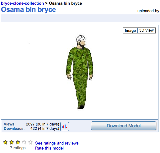
Task: Click the Download Model button
Action: tap(124, 126)
